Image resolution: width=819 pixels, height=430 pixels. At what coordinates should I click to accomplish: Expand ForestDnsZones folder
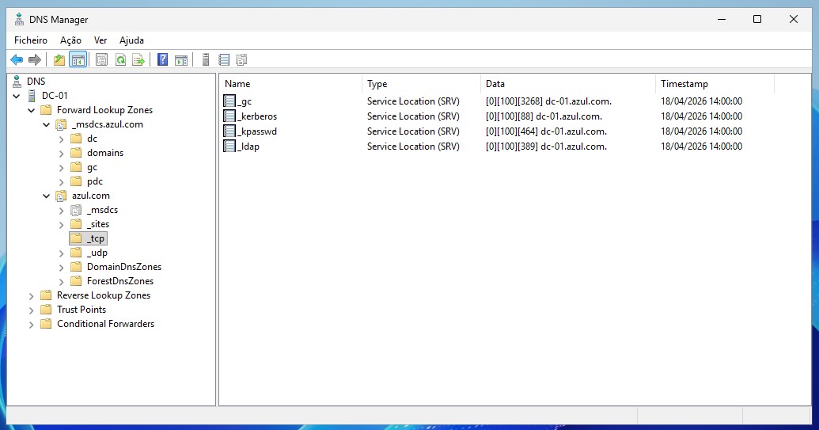point(61,282)
